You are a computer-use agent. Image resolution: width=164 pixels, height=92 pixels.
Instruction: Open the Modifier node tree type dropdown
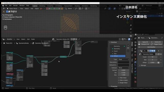click(11, 39)
